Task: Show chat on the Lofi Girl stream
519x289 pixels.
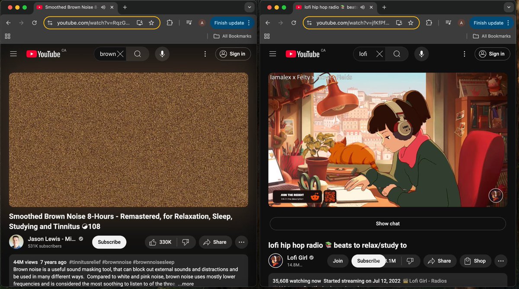Action: point(387,223)
